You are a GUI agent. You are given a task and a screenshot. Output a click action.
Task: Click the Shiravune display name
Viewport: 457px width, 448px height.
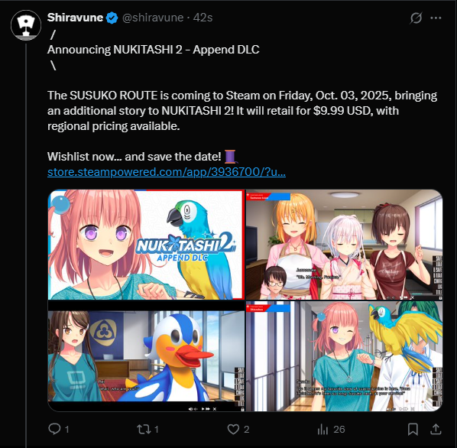click(75, 18)
